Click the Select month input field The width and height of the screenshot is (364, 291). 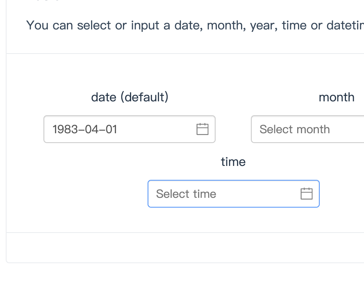[294, 129]
